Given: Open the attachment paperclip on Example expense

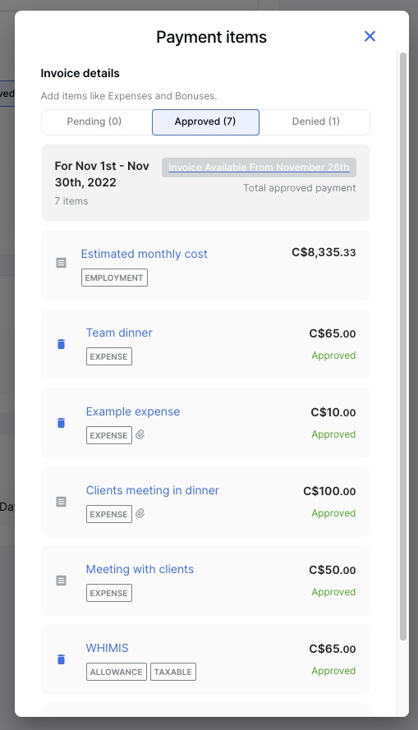Looking at the screenshot, I should point(140,435).
